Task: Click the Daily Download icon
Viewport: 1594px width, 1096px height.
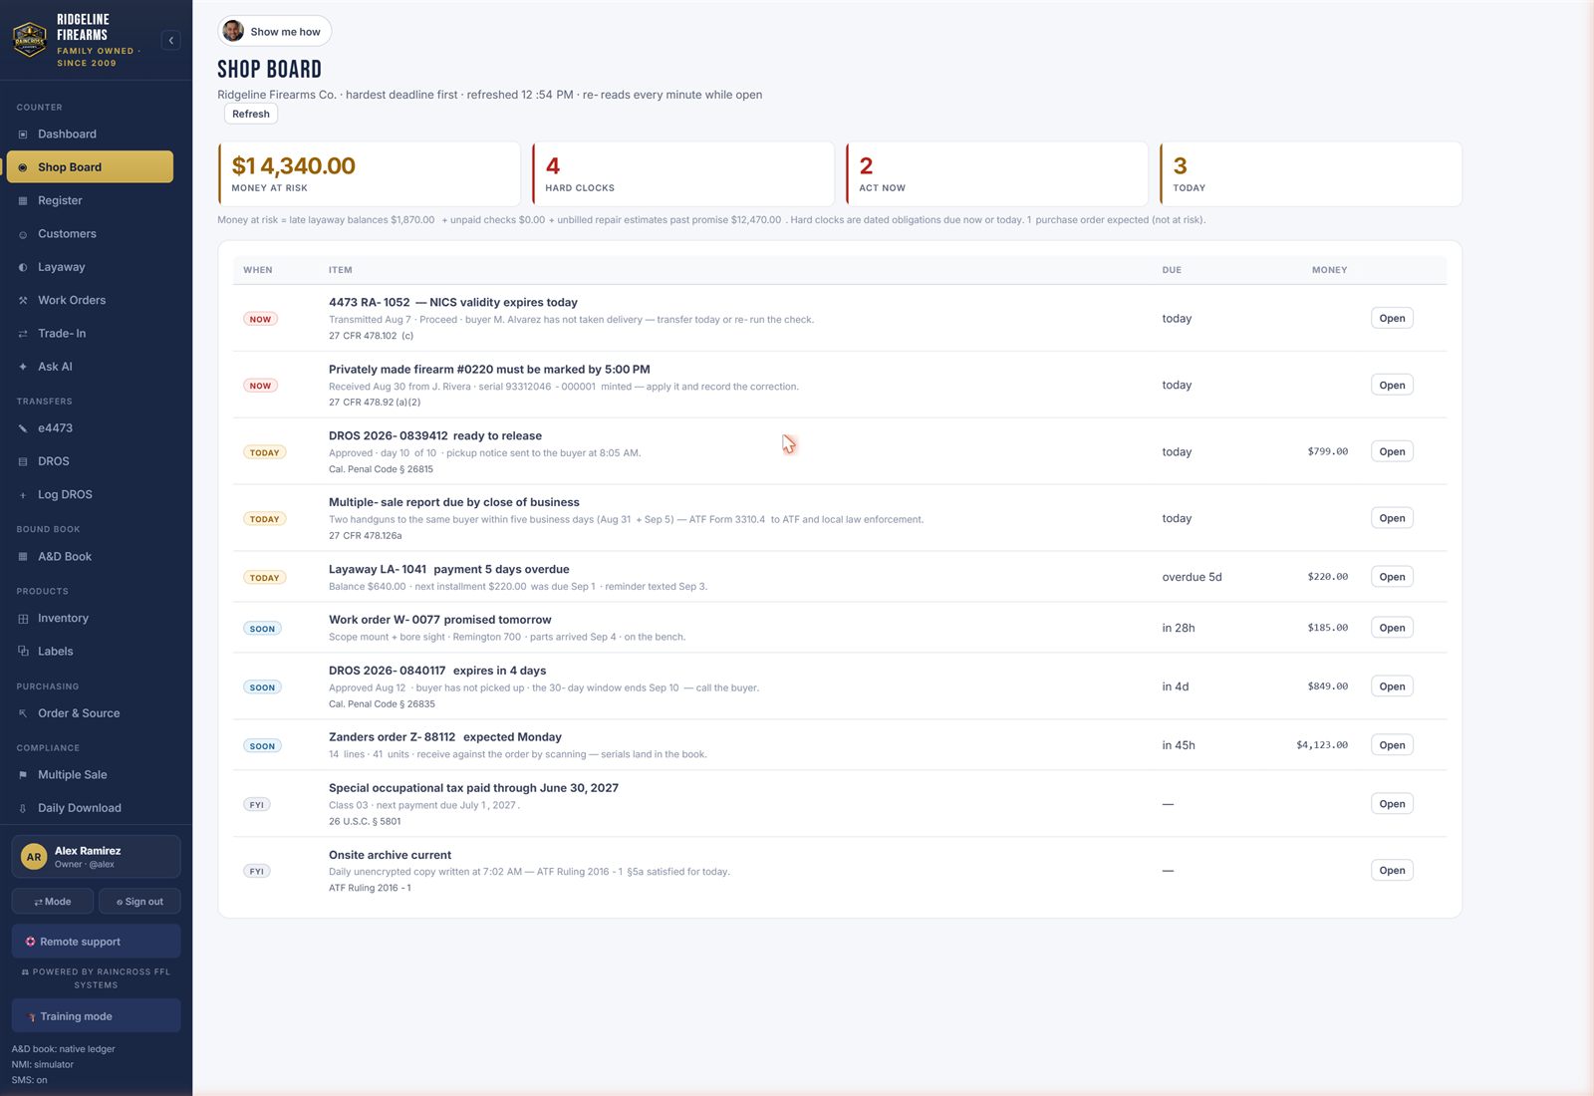Action: pos(23,808)
